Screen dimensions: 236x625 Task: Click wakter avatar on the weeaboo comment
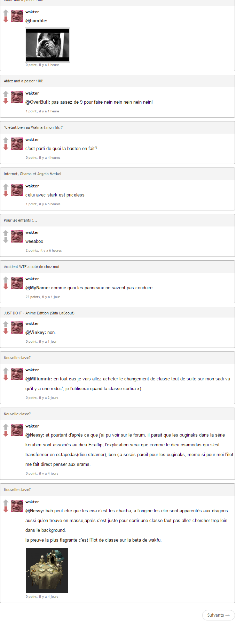pos(17,236)
